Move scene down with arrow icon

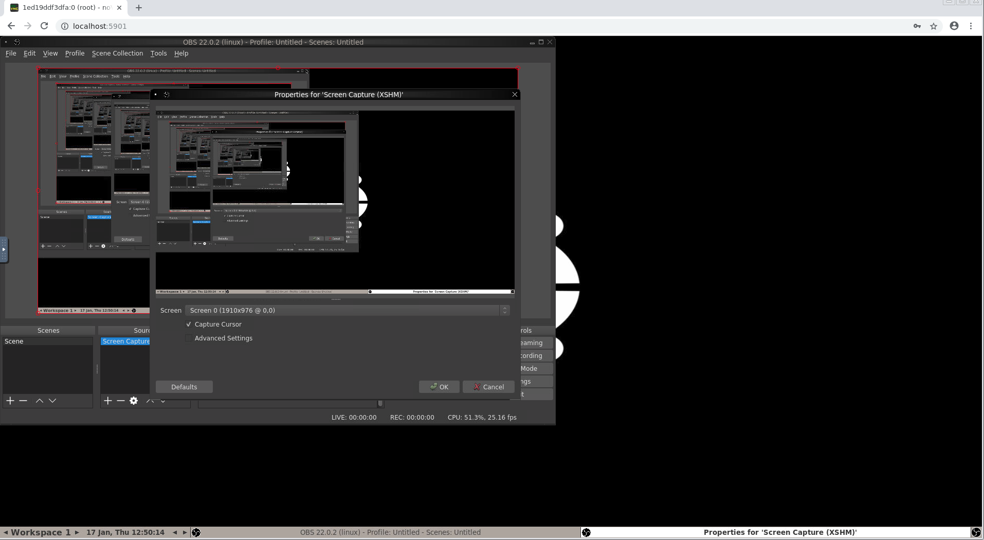click(x=52, y=401)
